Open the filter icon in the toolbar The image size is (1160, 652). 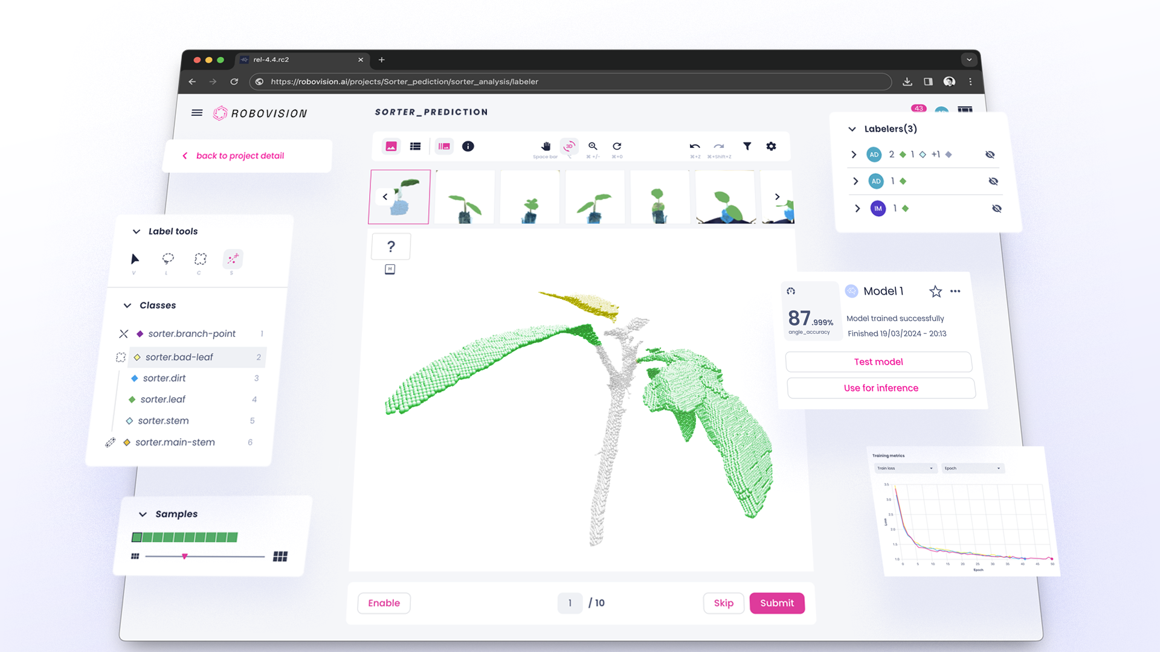point(747,146)
